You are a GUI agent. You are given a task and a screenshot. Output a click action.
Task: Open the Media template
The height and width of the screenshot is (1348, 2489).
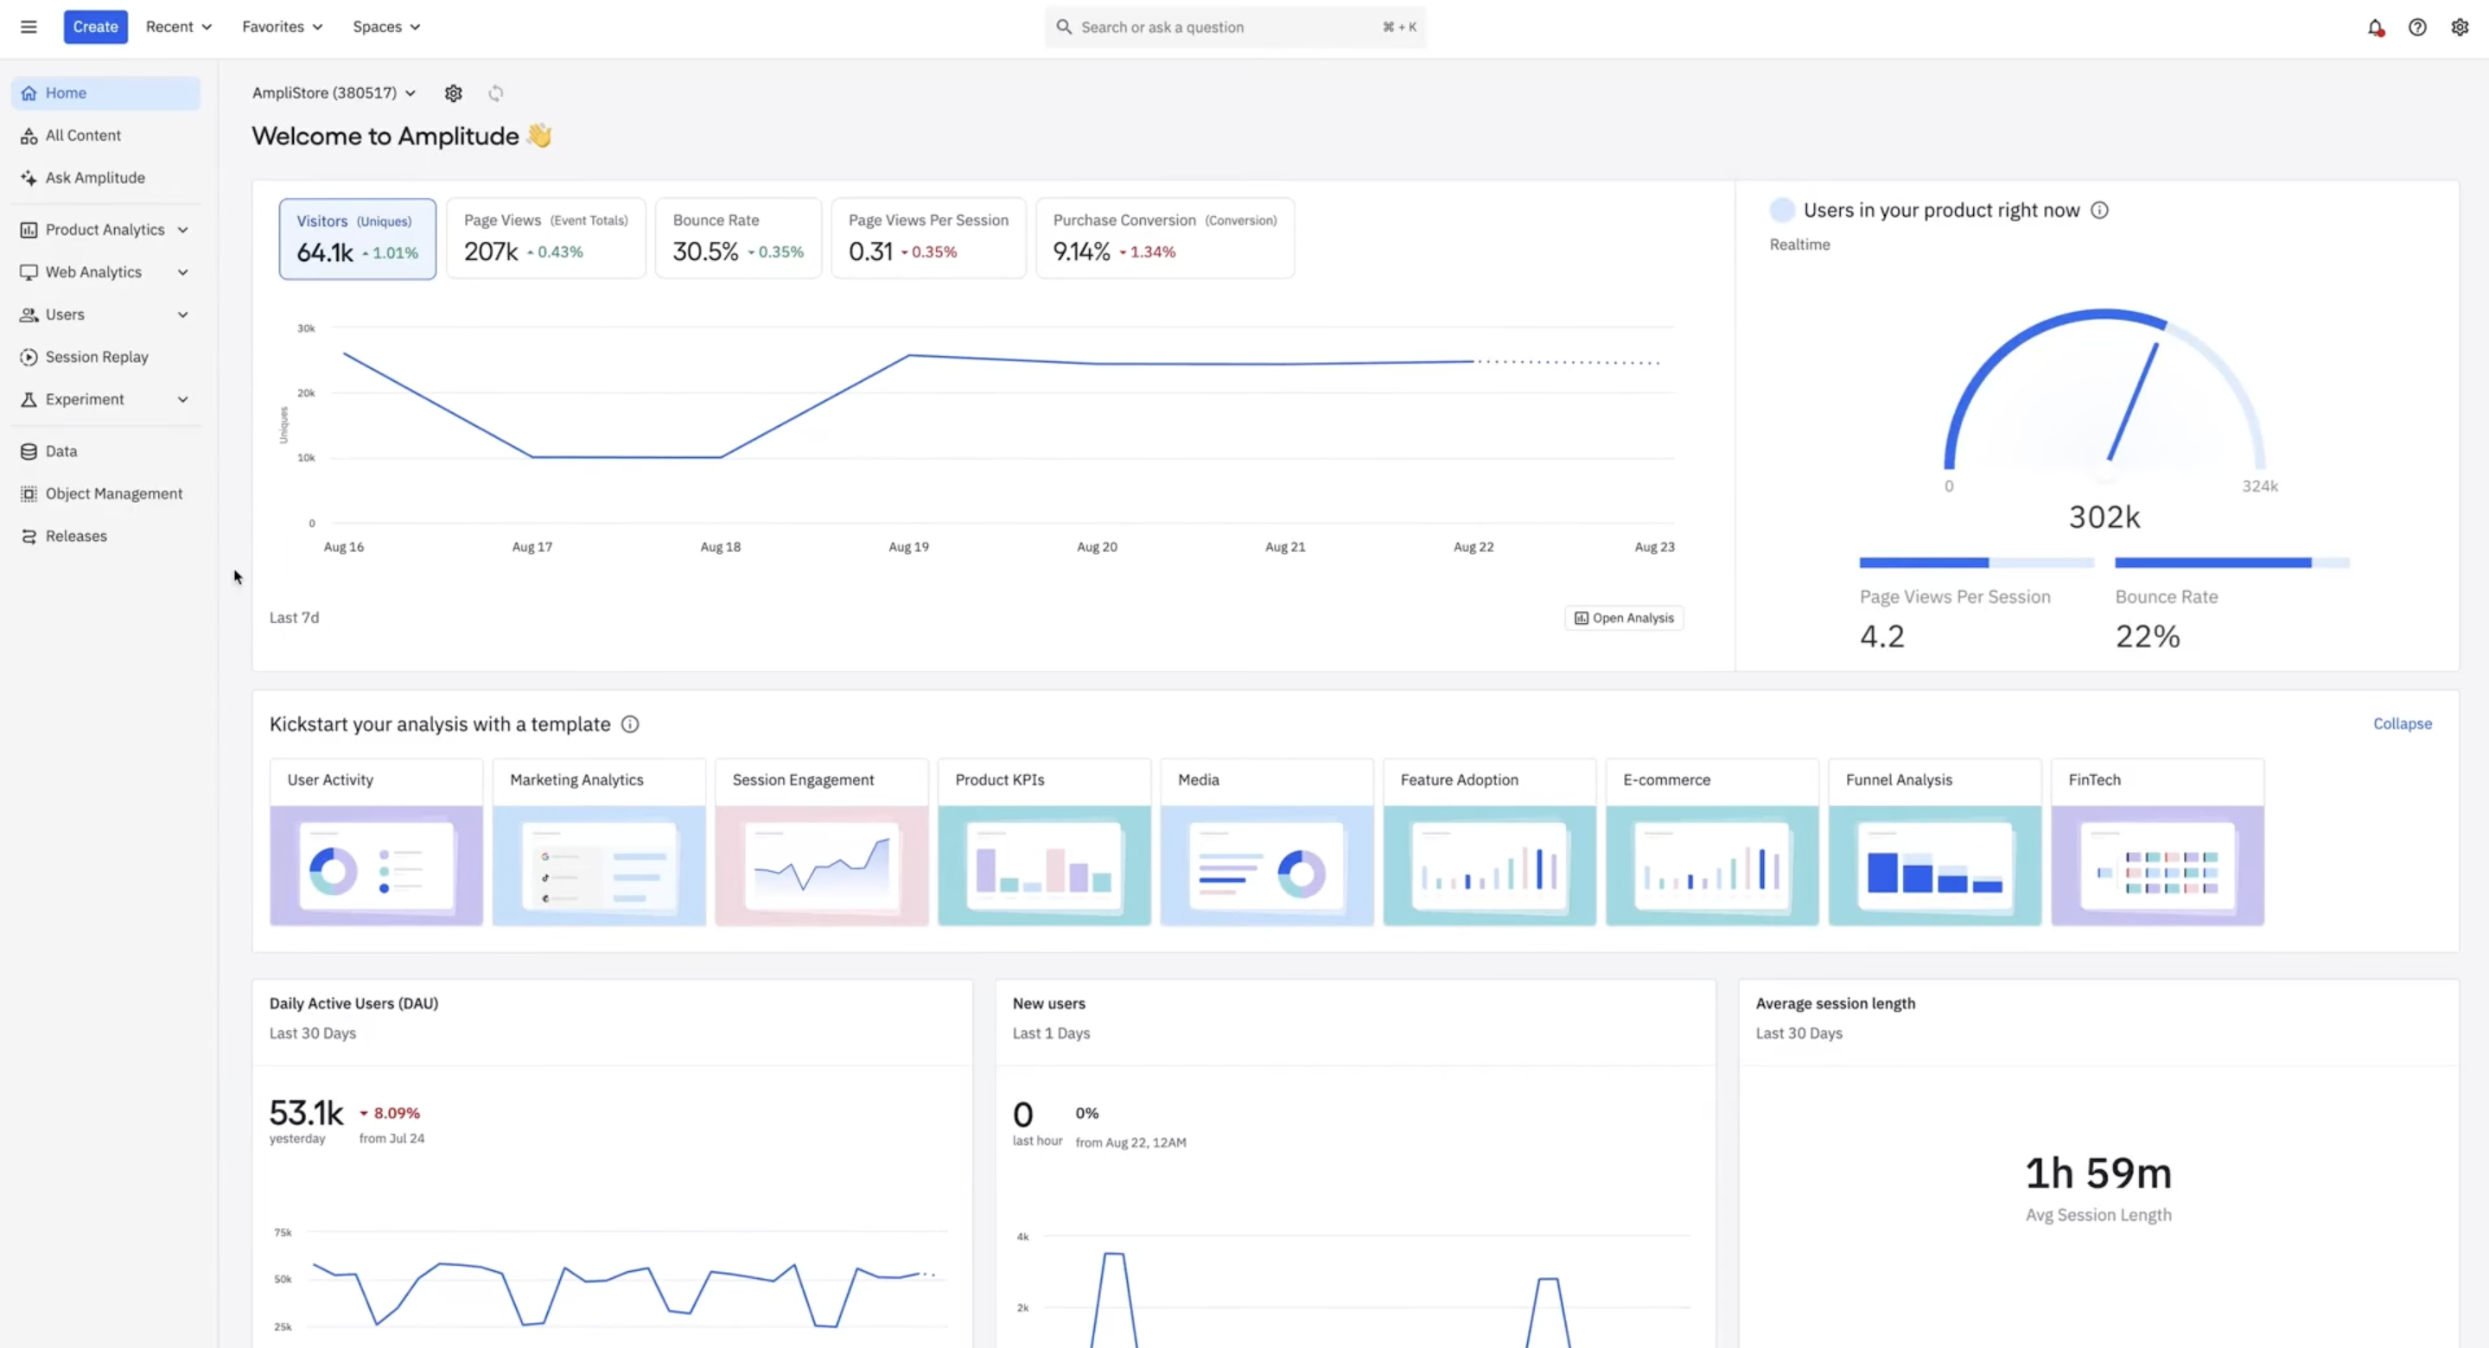click(x=1267, y=842)
